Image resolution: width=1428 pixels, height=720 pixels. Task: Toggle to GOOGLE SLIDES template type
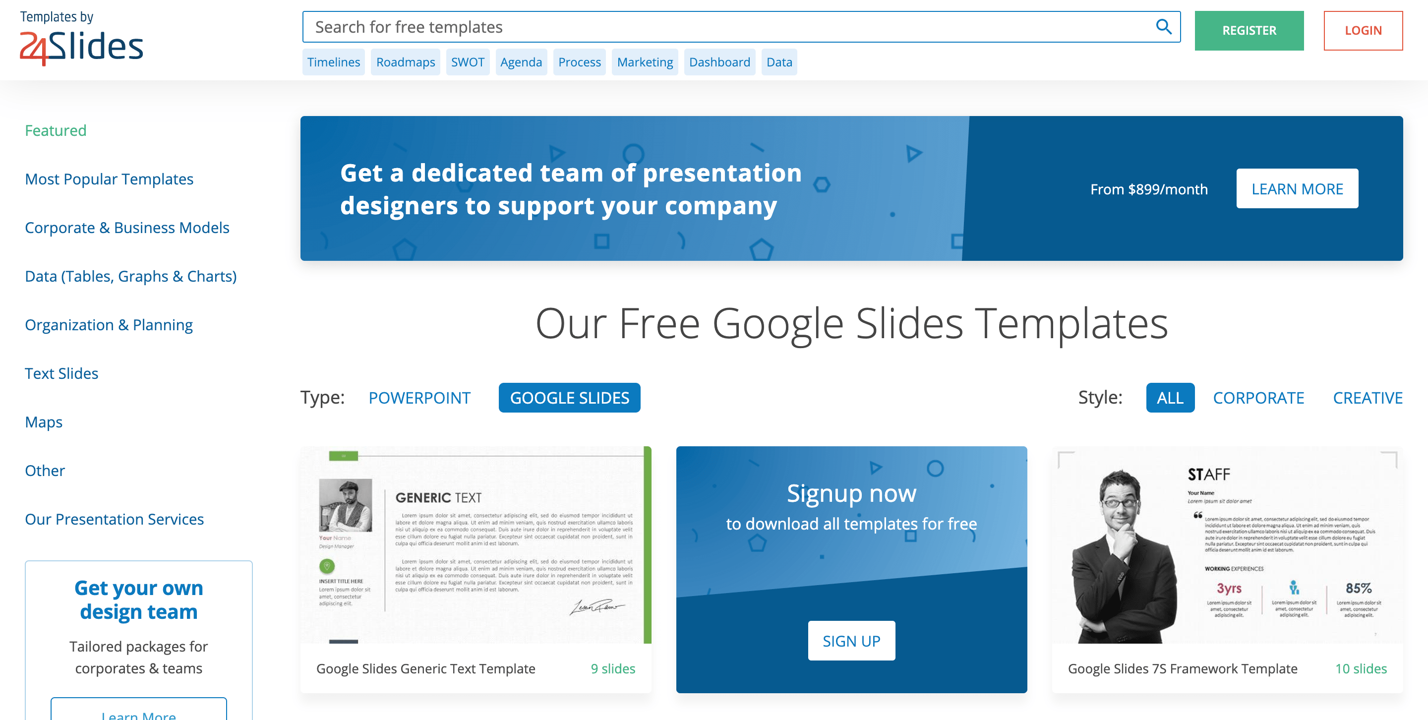click(569, 397)
